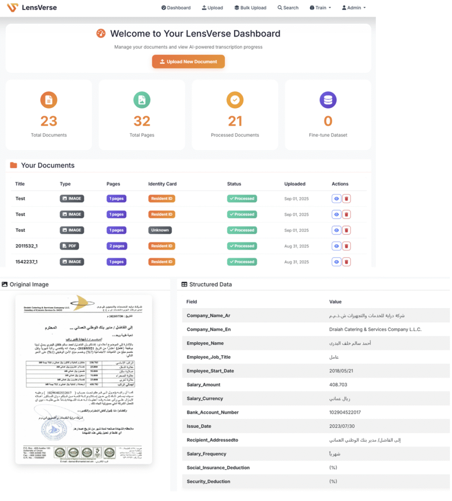The width and height of the screenshot is (452, 501).
Task: Click the Uploaded column header
Action: [x=295, y=184]
